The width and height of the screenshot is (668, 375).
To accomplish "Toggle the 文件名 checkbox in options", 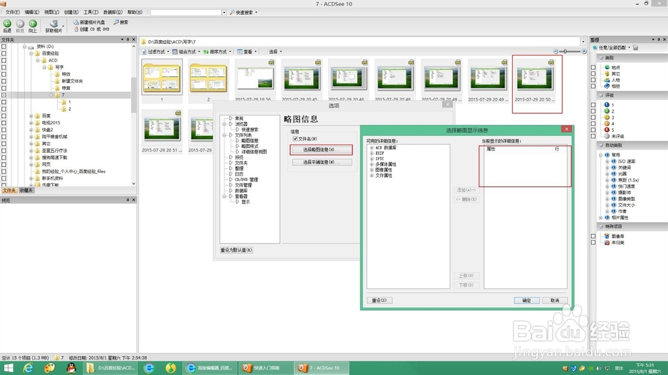I will click(295, 139).
